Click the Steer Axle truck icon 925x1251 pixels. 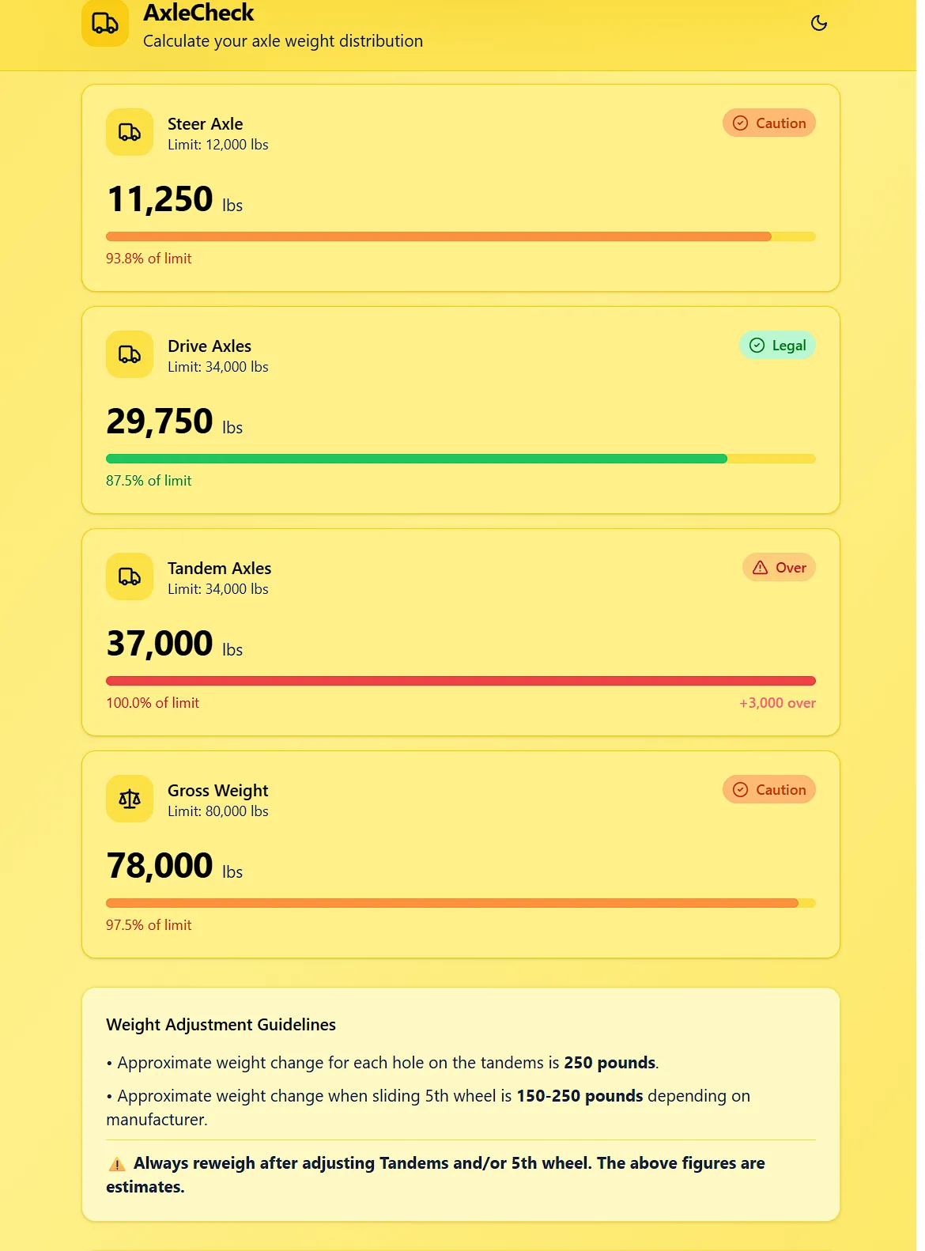(x=130, y=132)
